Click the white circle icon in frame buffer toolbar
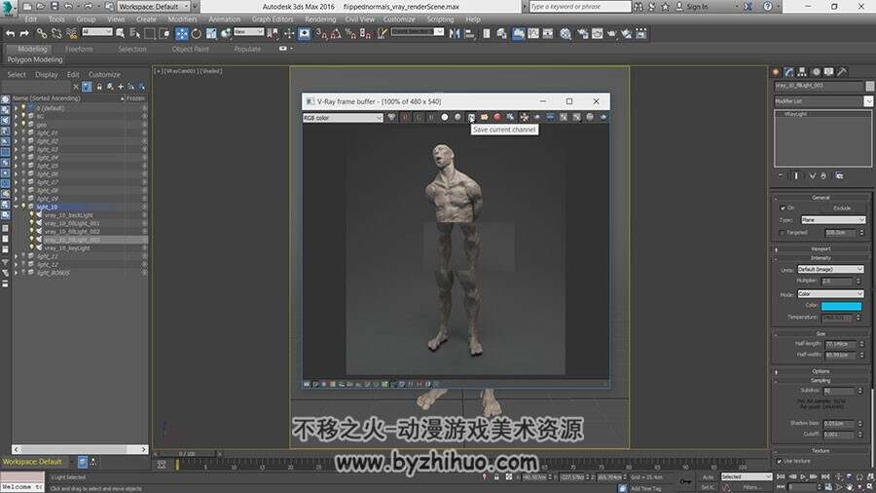This screenshot has width=876, height=493. coord(445,117)
